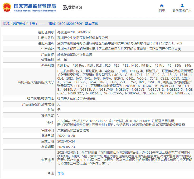Open the 详情 link
Screen dimensions: 194x179
coord(61,173)
